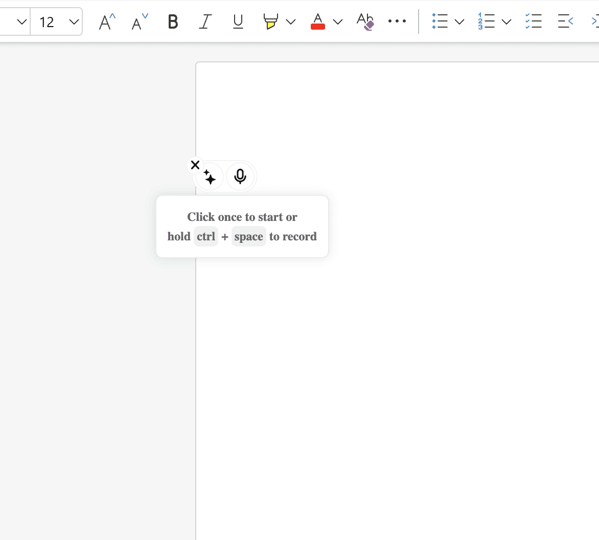The image size is (599, 540).
Task: Insert a numbered list
Action: (487, 21)
